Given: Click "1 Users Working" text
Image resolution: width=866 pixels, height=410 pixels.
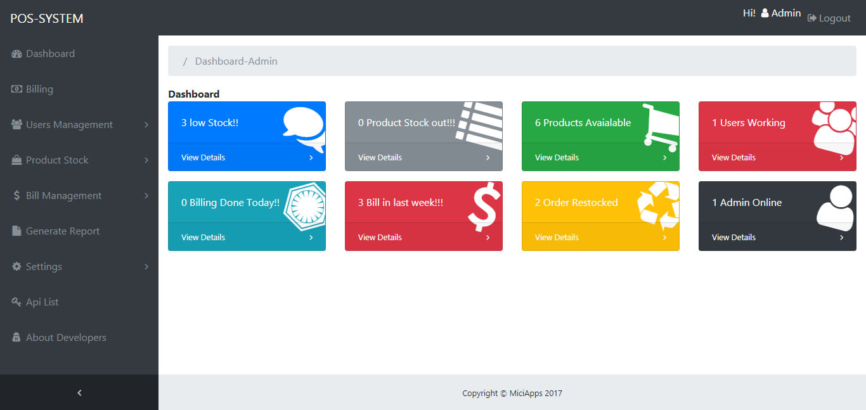Looking at the screenshot, I should (748, 123).
